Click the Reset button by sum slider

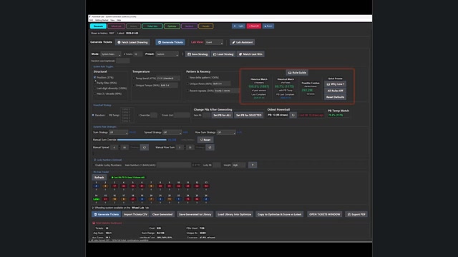205,140
